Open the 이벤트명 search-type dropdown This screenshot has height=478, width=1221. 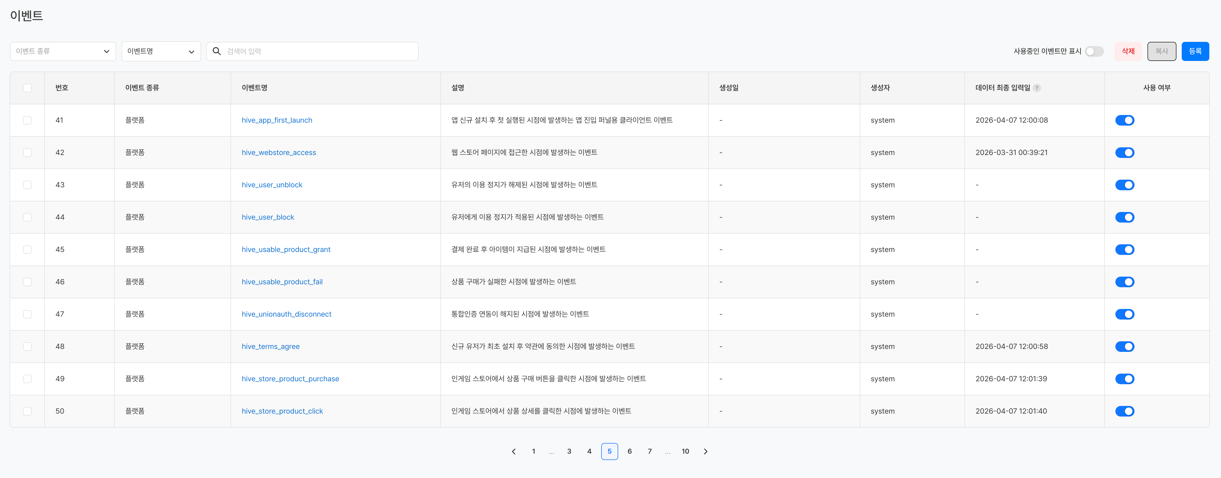pyautogui.click(x=161, y=51)
